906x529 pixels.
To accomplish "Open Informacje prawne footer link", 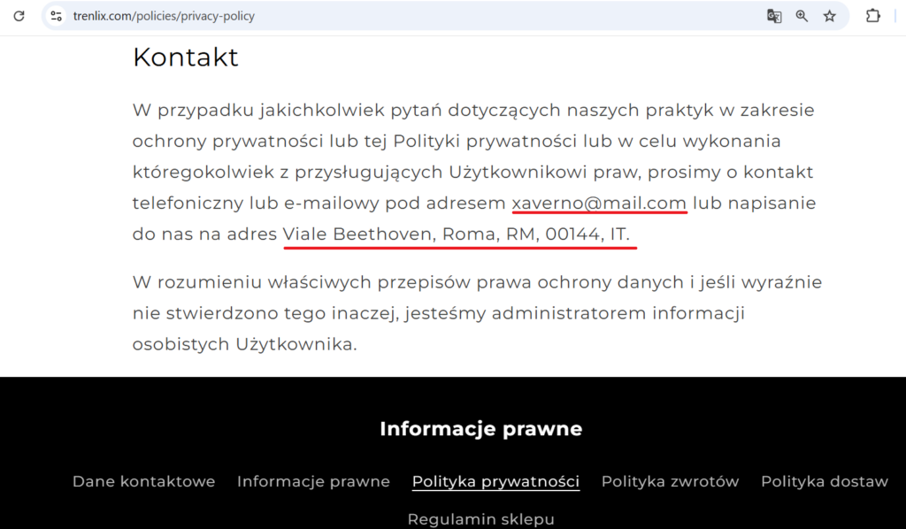I will 313,481.
